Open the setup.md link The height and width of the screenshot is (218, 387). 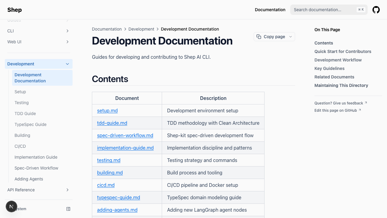pyautogui.click(x=107, y=111)
